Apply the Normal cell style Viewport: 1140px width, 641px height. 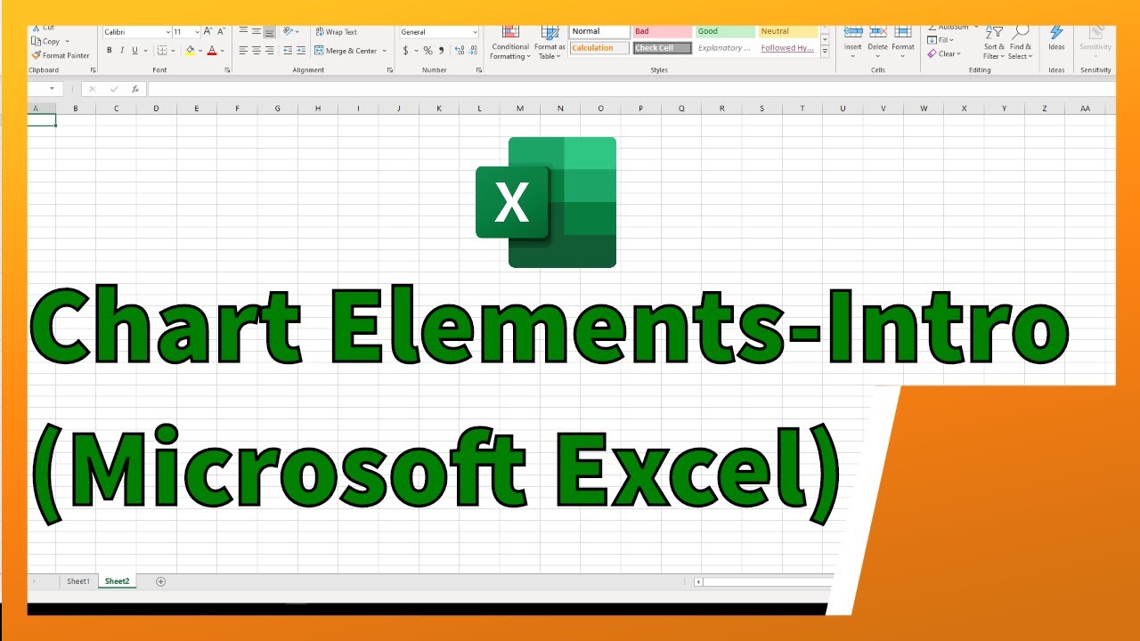point(599,32)
